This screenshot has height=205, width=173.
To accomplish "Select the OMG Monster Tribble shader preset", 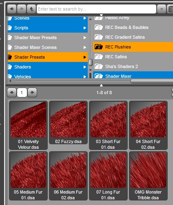I will pos(148,176).
